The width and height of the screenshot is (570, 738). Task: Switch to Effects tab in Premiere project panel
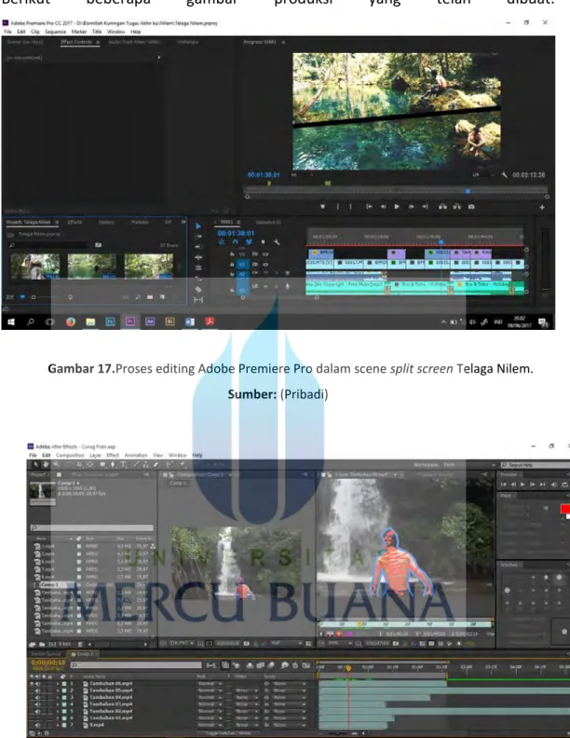[75, 222]
